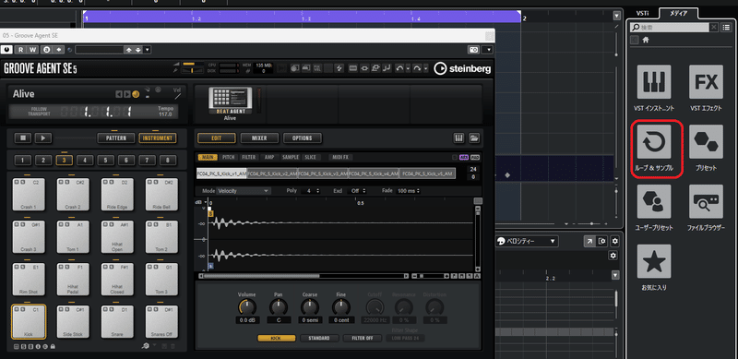Viewport: 738px width, 359px height.
Task: Go to the media home icon
Action: (x=647, y=40)
